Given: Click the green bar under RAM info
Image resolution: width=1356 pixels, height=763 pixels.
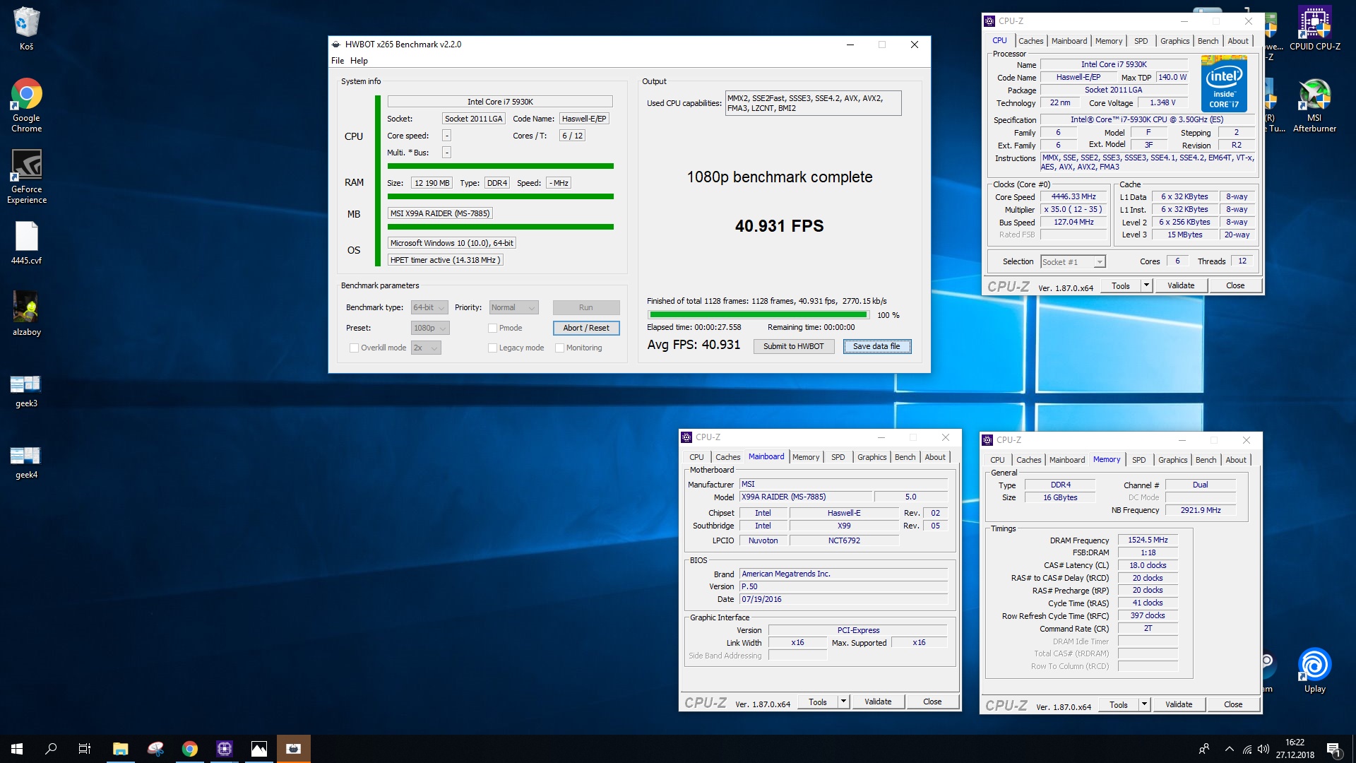Looking at the screenshot, I should [500, 196].
